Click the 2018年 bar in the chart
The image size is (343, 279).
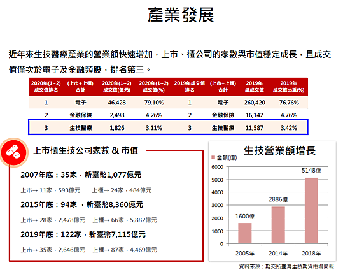(311, 210)
